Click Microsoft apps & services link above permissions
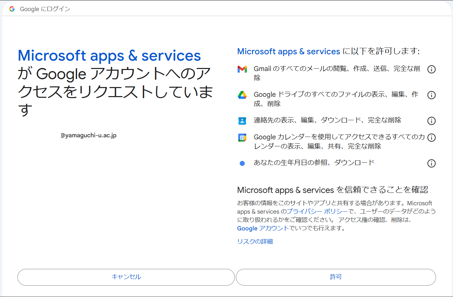The image size is (453, 297). pos(288,52)
